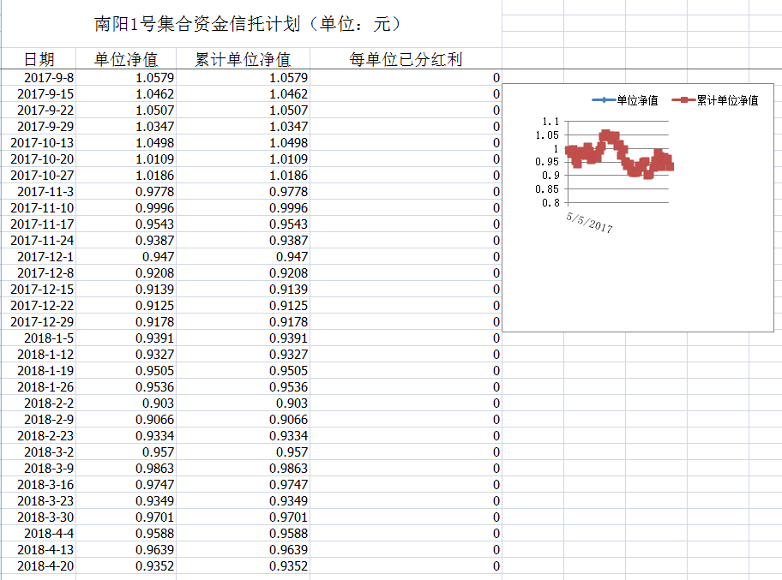This screenshot has height=580, width=782.
Task: Select the 累计单位净值 table header cell
Action: (x=243, y=59)
